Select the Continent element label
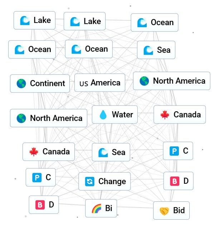 click(47, 84)
